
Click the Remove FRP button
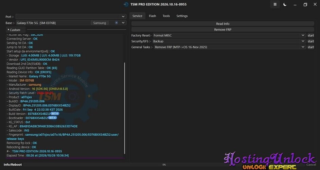pyautogui.click(x=223, y=30)
